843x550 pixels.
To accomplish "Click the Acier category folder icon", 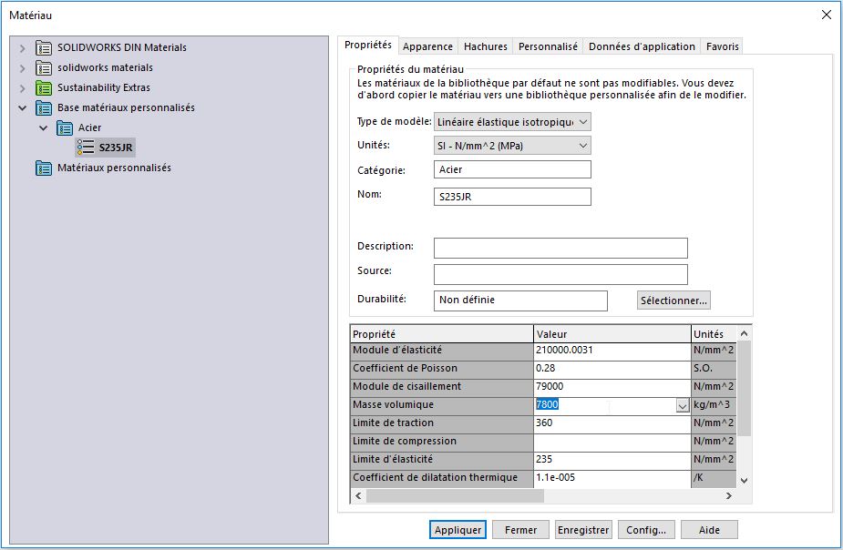I will (65, 127).
